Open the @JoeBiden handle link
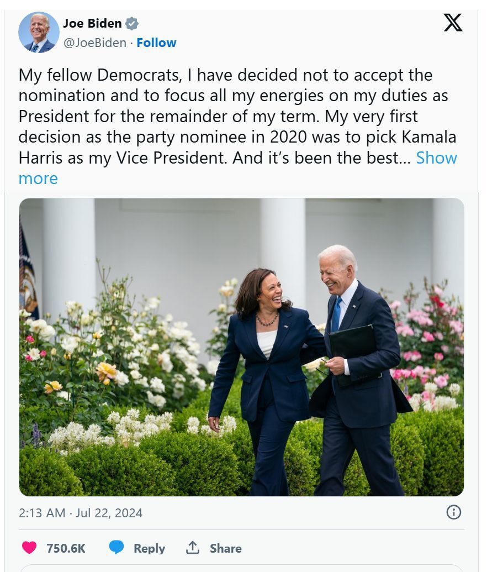The image size is (487, 572). point(95,43)
